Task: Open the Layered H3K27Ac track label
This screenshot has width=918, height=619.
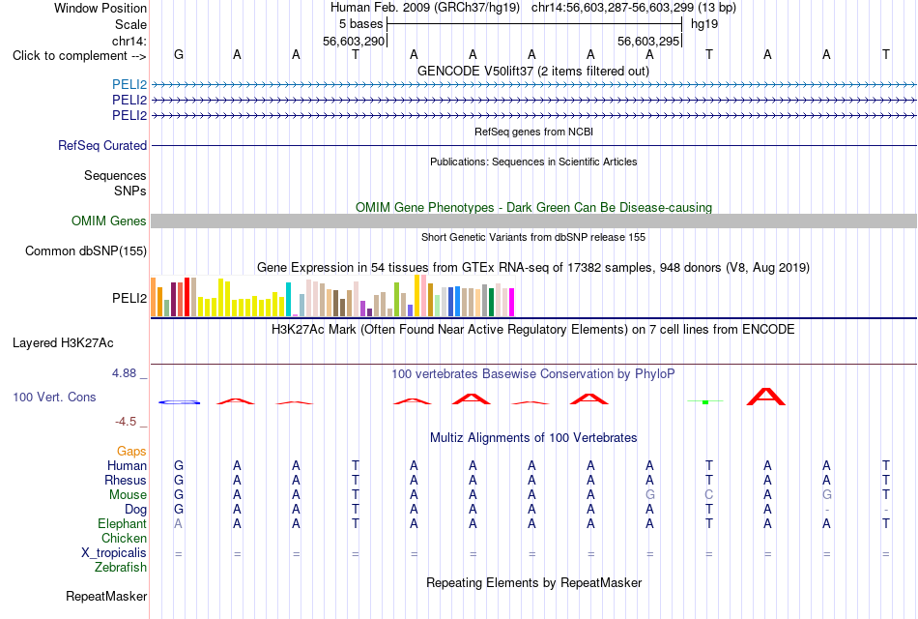Action: [63, 343]
